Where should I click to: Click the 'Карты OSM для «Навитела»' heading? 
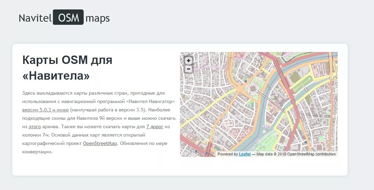point(67,68)
